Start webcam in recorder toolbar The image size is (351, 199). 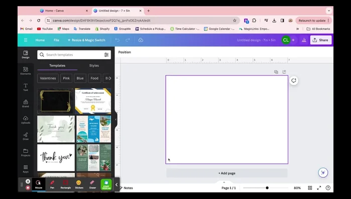tap(106, 184)
